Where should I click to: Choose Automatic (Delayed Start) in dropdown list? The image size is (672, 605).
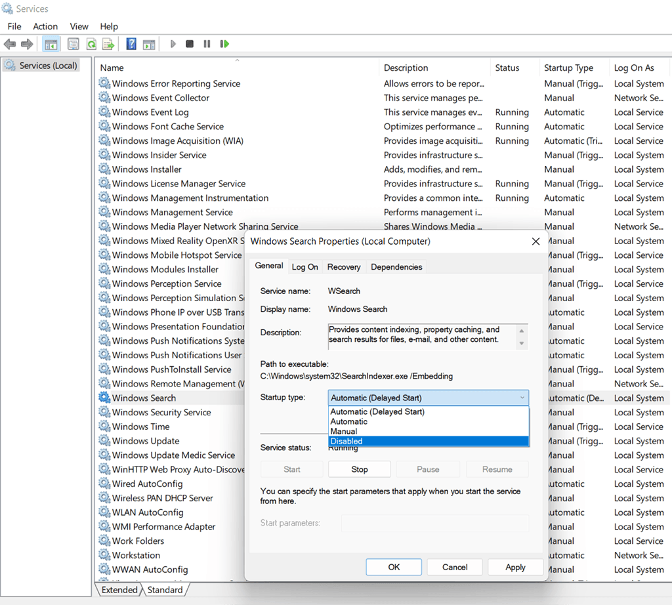(428, 411)
